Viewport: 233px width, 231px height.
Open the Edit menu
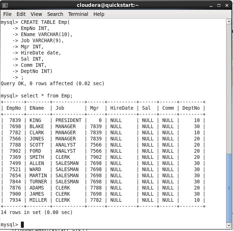pos(21,14)
